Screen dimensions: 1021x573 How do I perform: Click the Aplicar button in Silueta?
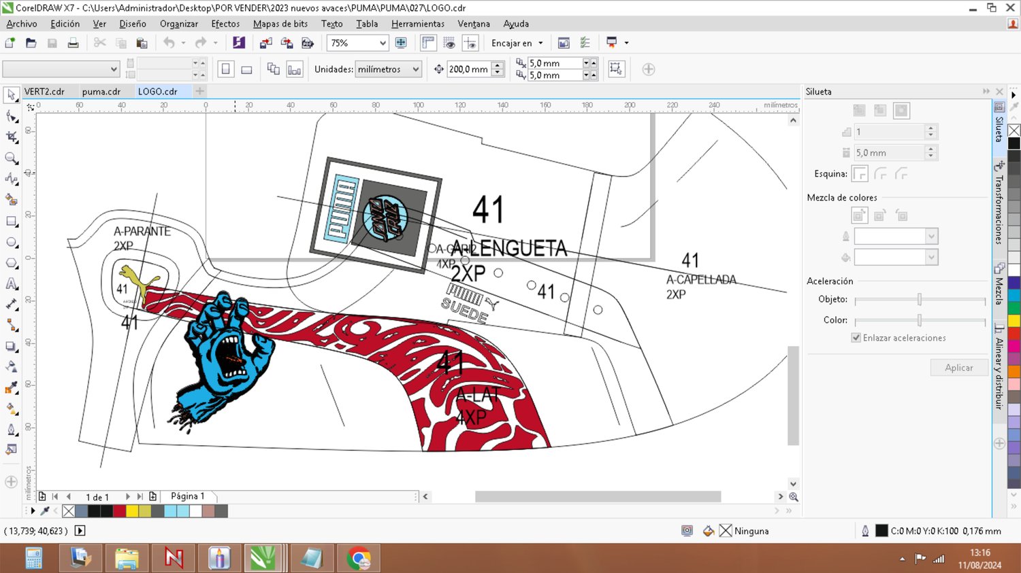pos(958,368)
